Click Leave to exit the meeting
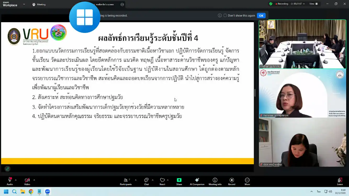 pos(340,181)
